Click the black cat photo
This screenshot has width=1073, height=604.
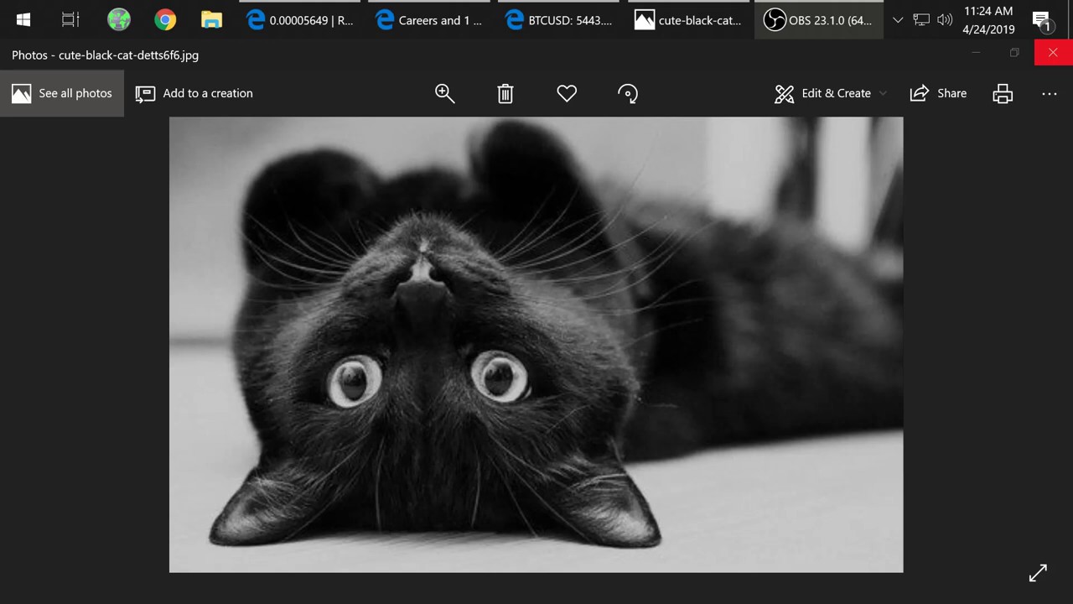tap(536, 345)
